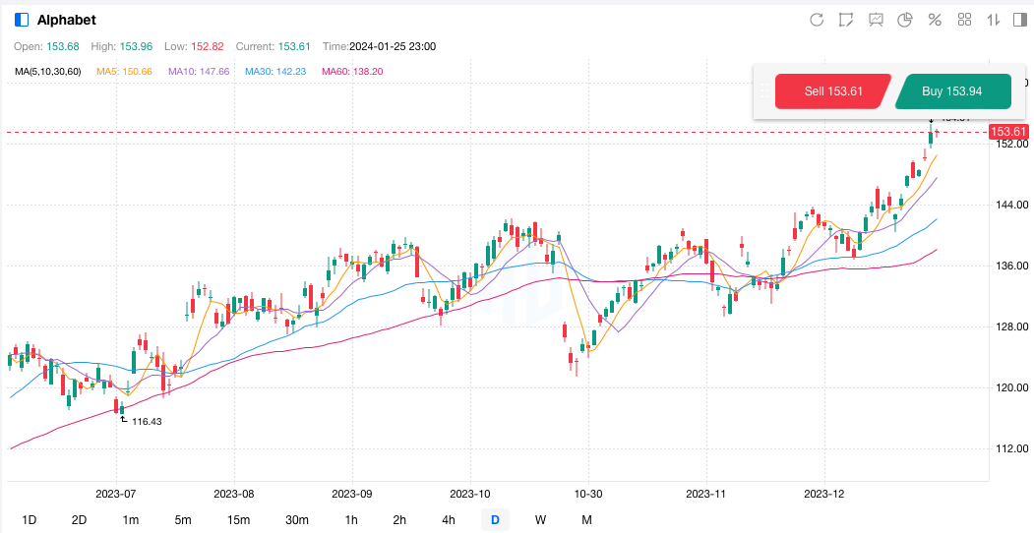Viewport: 1034px width, 533px height.
Task: Grab the trade panel drag handle
Action: tap(763, 91)
